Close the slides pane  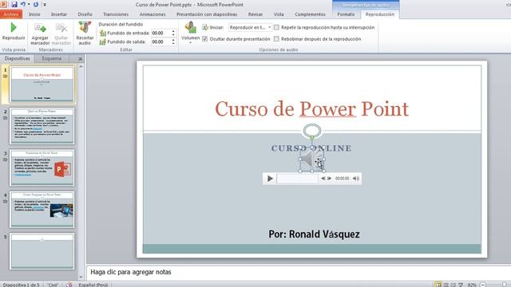(80, 59)
